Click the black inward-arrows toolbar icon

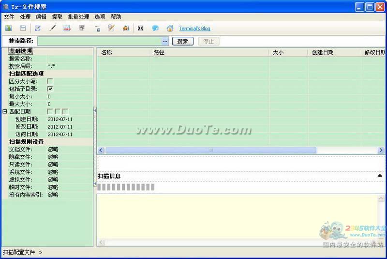point(140,29)
